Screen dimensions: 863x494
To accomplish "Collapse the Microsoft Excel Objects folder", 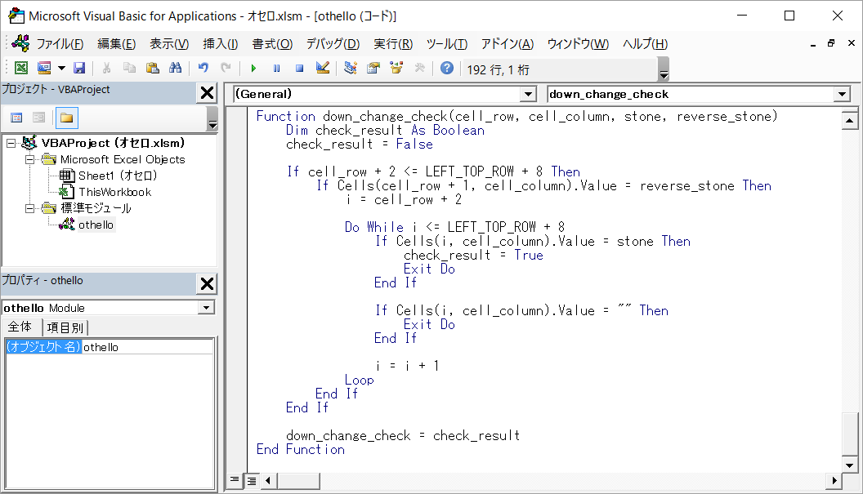I will [29, 159].
